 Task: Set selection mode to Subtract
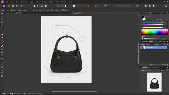[13, 10]
